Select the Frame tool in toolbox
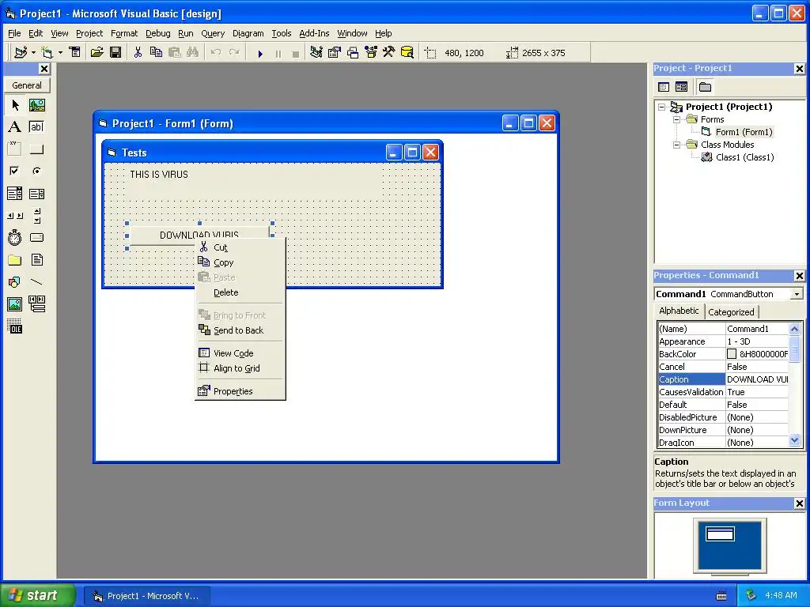Viewport: 810px width, 607px height. pyautogui.click(x=15, y=149)
